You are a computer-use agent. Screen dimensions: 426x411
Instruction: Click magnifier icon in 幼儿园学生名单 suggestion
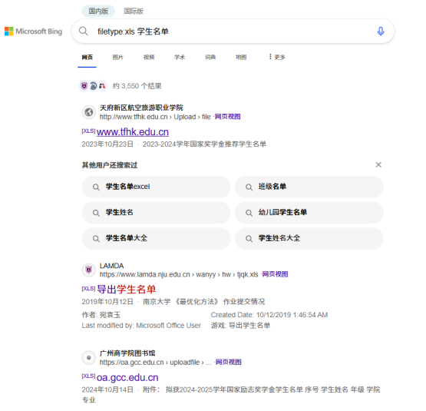[249, 213]
